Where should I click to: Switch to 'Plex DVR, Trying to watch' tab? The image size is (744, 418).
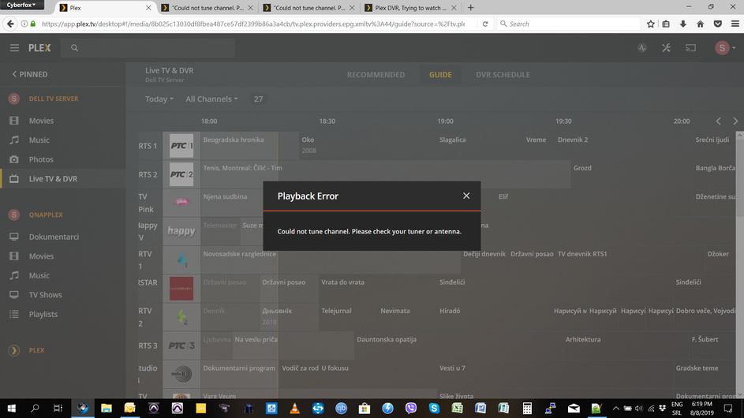click(x=410, y=8)
